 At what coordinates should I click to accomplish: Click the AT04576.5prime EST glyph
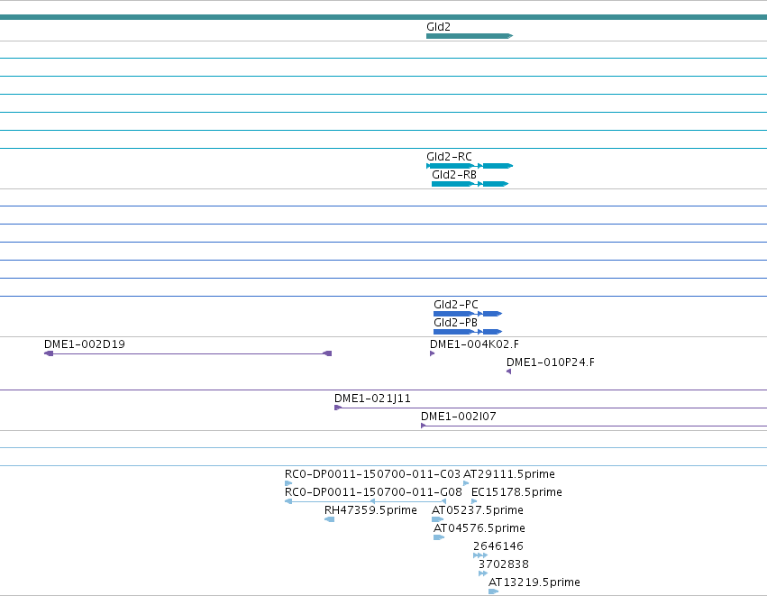439,537
